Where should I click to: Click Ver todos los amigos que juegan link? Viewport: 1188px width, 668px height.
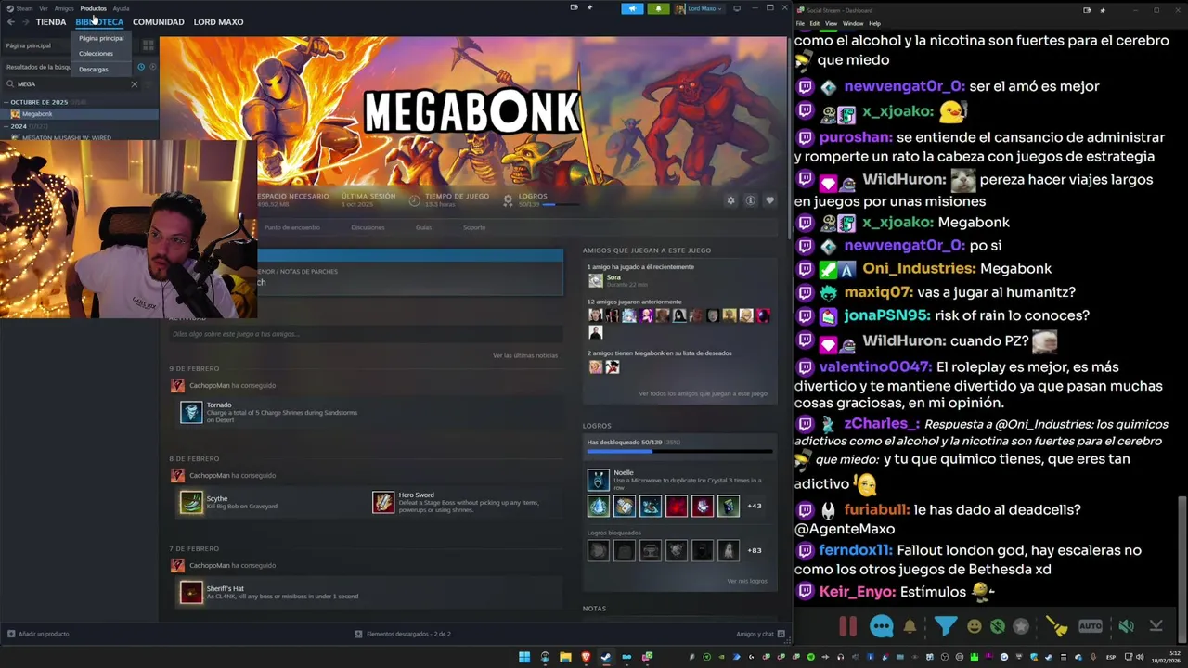click(703, 393)
